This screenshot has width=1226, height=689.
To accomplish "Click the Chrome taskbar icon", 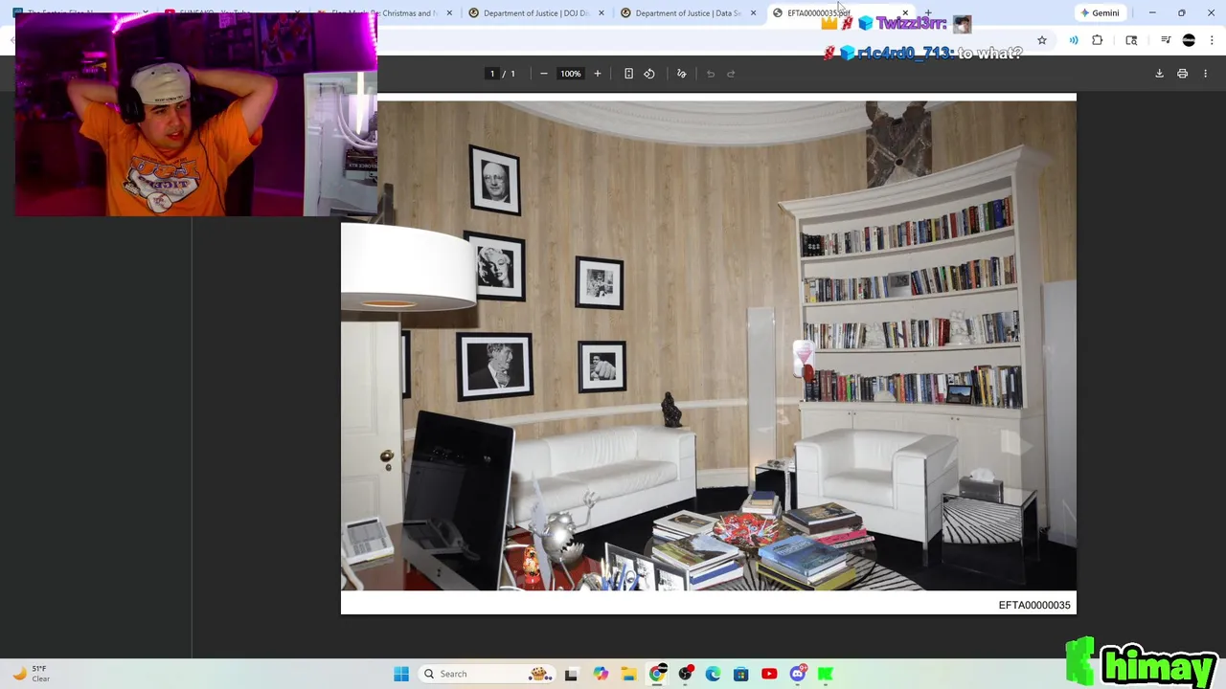I will click(657, 674).
